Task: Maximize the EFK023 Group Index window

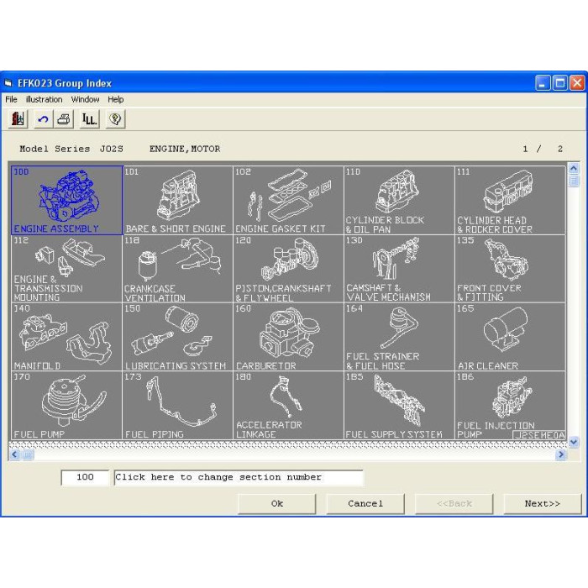Action: coord(560,83)
